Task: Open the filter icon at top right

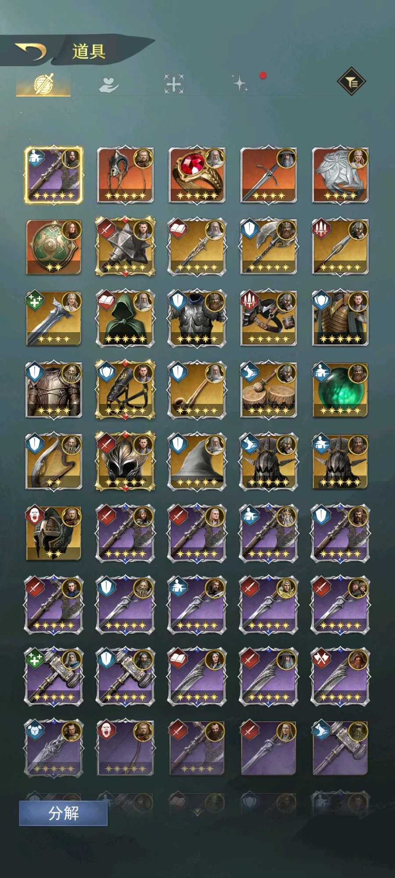Action: click(351, 82)
